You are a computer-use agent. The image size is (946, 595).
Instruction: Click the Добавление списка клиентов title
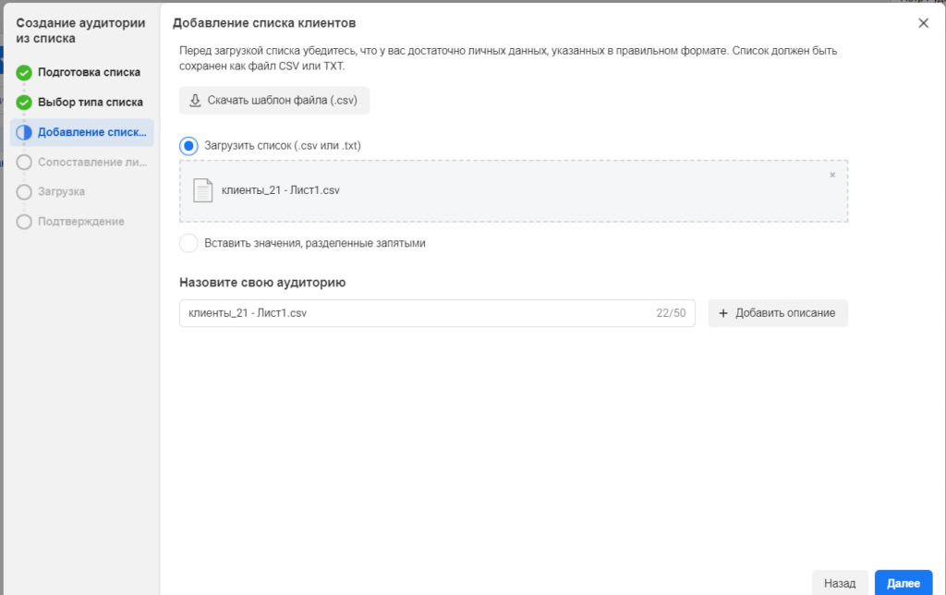click(x=264, y=23)
